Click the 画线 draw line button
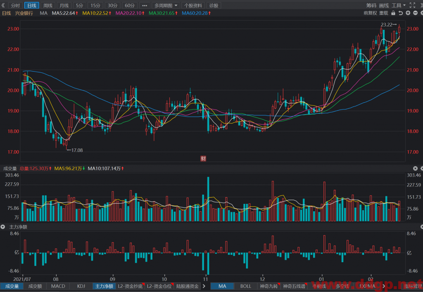This screenshot has width=423, height=292. [384, 5]
